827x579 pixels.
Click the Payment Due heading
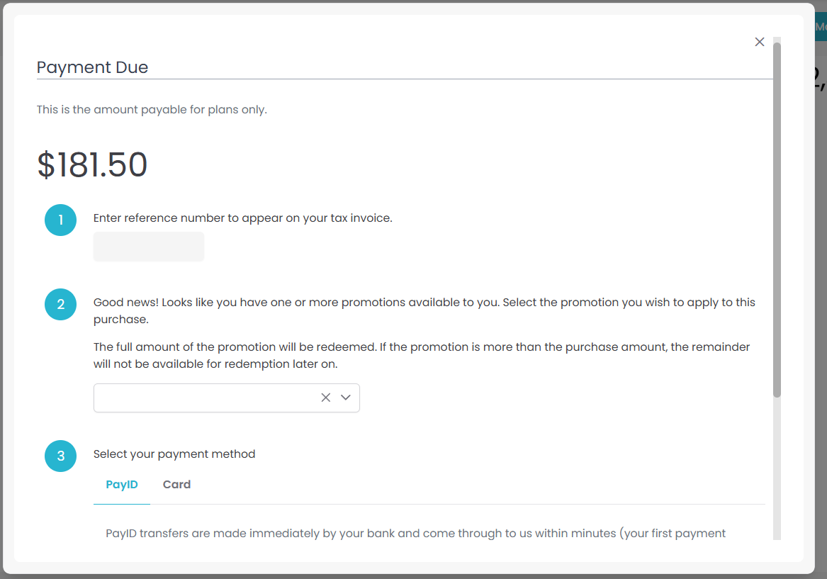[x=92, y=68]
